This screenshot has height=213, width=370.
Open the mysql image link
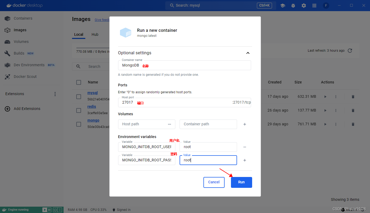click(x=93, y=93)
